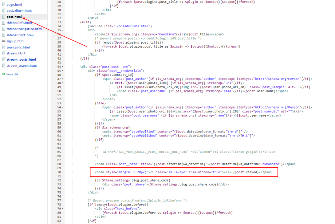Click line number 62 in the gutter
The image size is (335, 224).
click(x=59, y=140)
